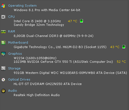Select the Intel Core i5 2400 text

28,21
